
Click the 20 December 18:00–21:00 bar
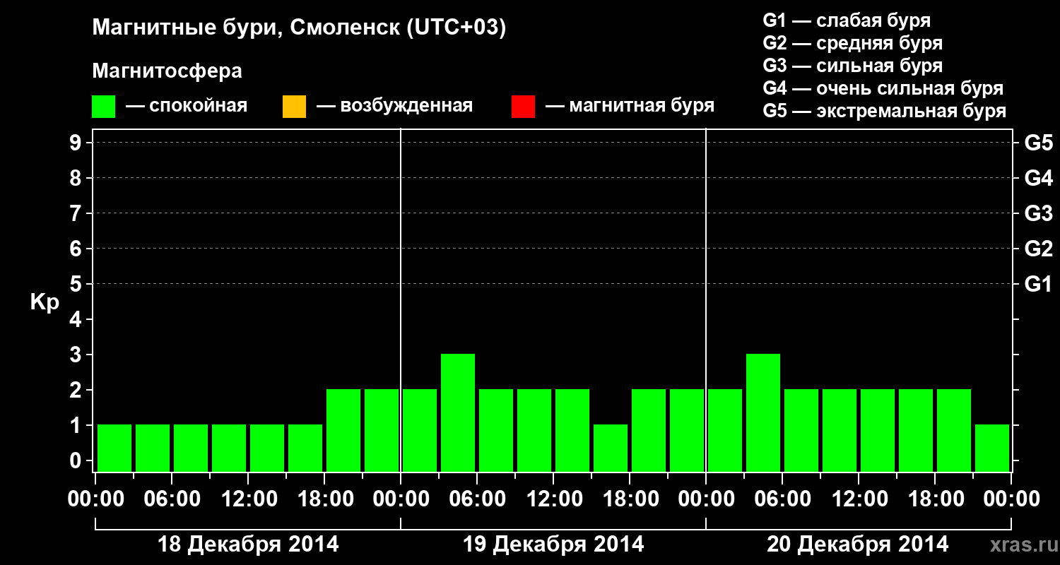954,430
